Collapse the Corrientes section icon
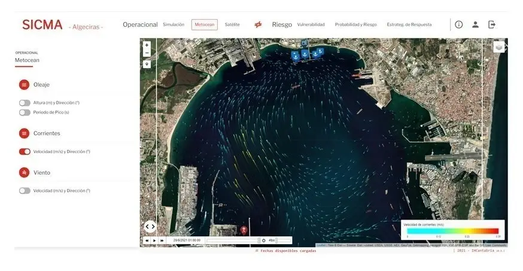This screenshot has width=523, height=271. [x=24, y=133]
